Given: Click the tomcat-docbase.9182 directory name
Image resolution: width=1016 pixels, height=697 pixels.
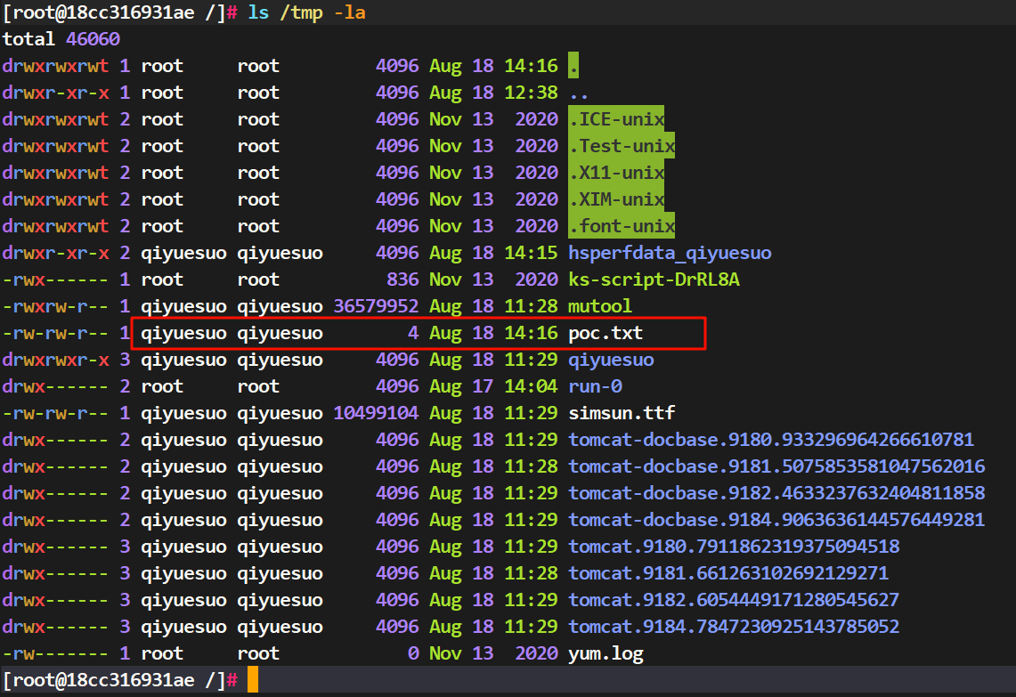Looking at the screenshot, I should click(776, 493).
